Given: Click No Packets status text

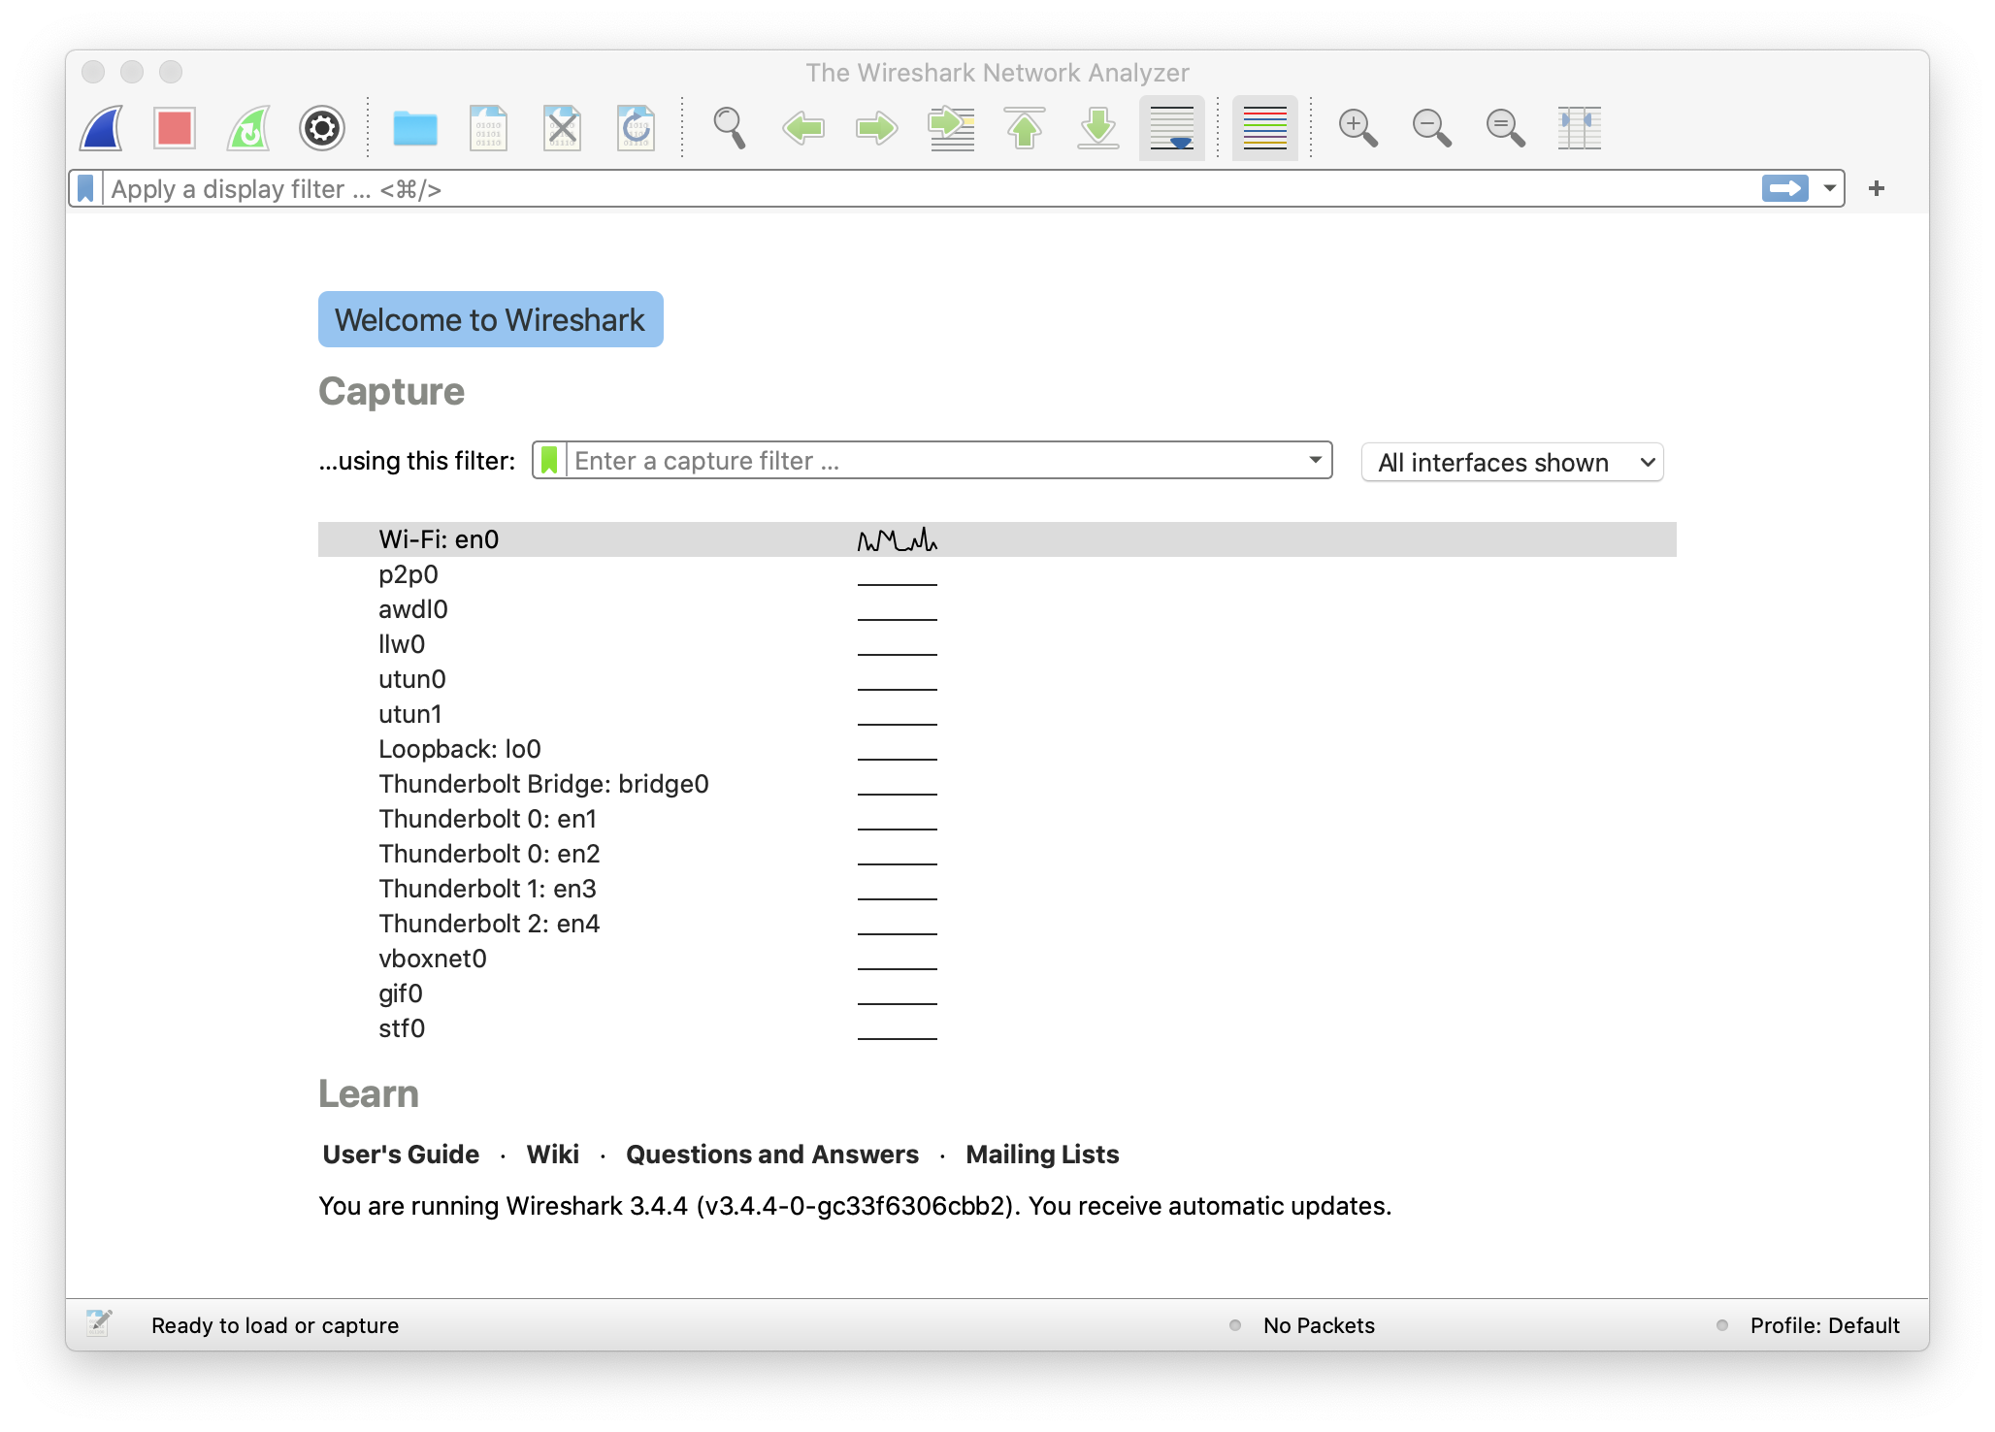Looking at the screenshot, I should [1319, 1325].
